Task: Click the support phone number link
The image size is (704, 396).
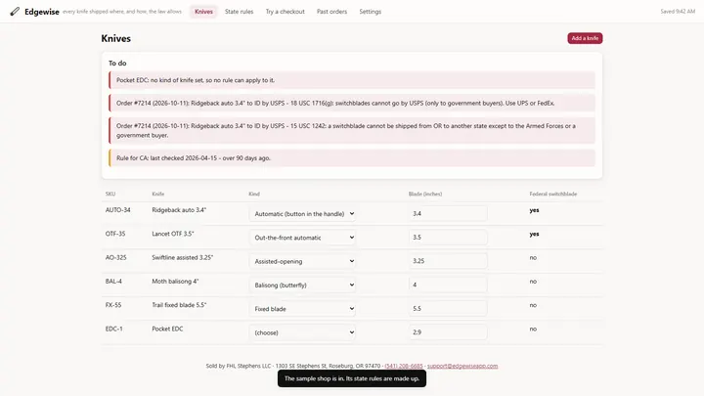Action: tap(404, 366)
